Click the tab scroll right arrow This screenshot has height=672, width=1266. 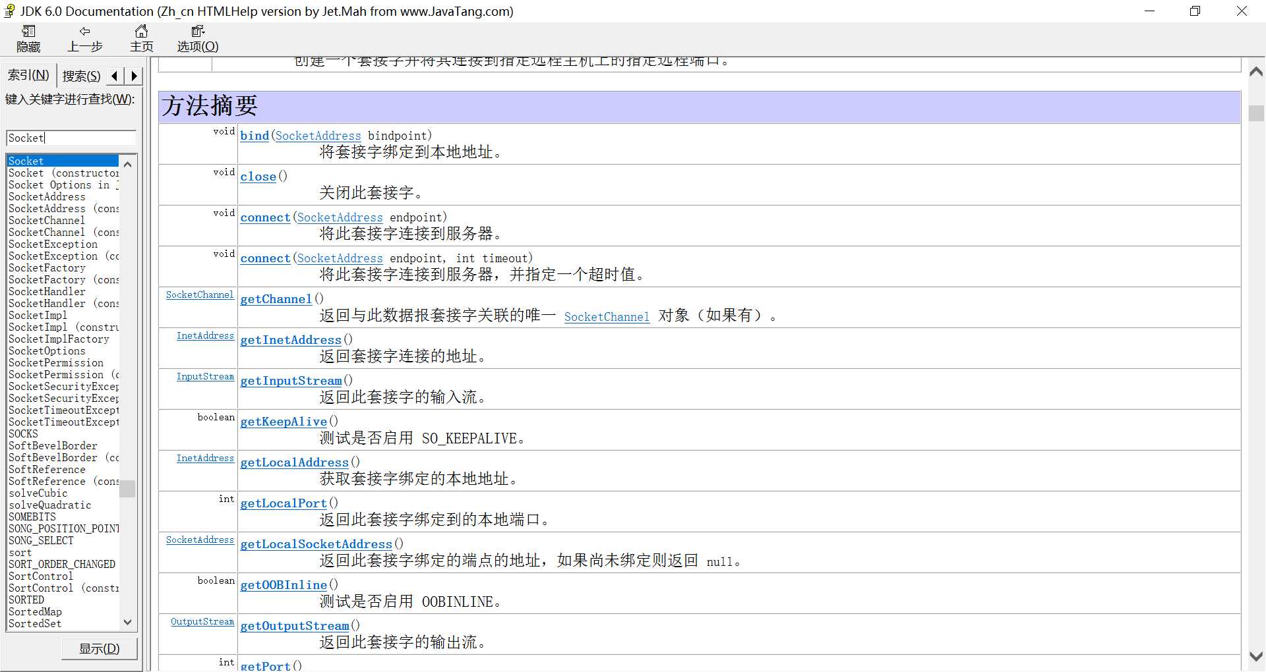click(134, 76)
